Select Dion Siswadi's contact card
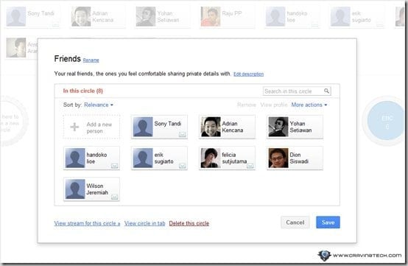This screenshot has height=266, width=408. coord(295,158)
